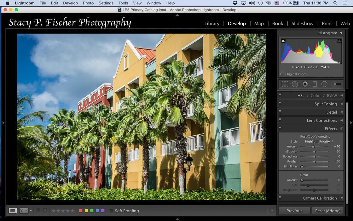Select the Graduated Filter tool

pos(314,84)
